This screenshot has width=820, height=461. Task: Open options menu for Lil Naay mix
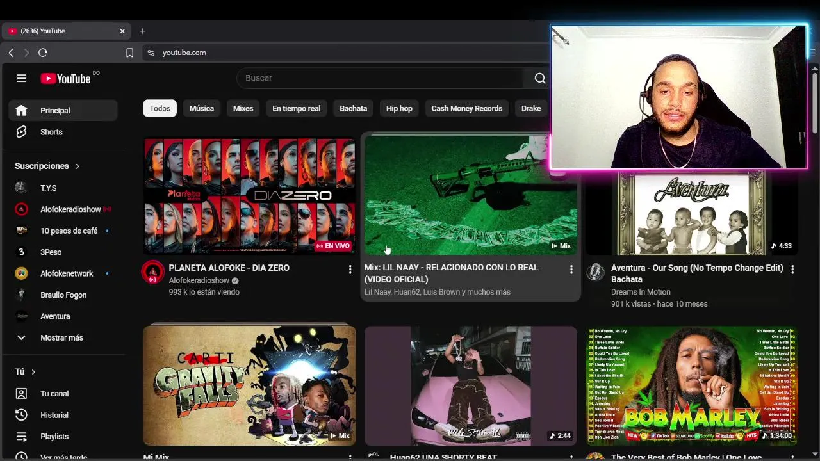click(x=571, y=270)
